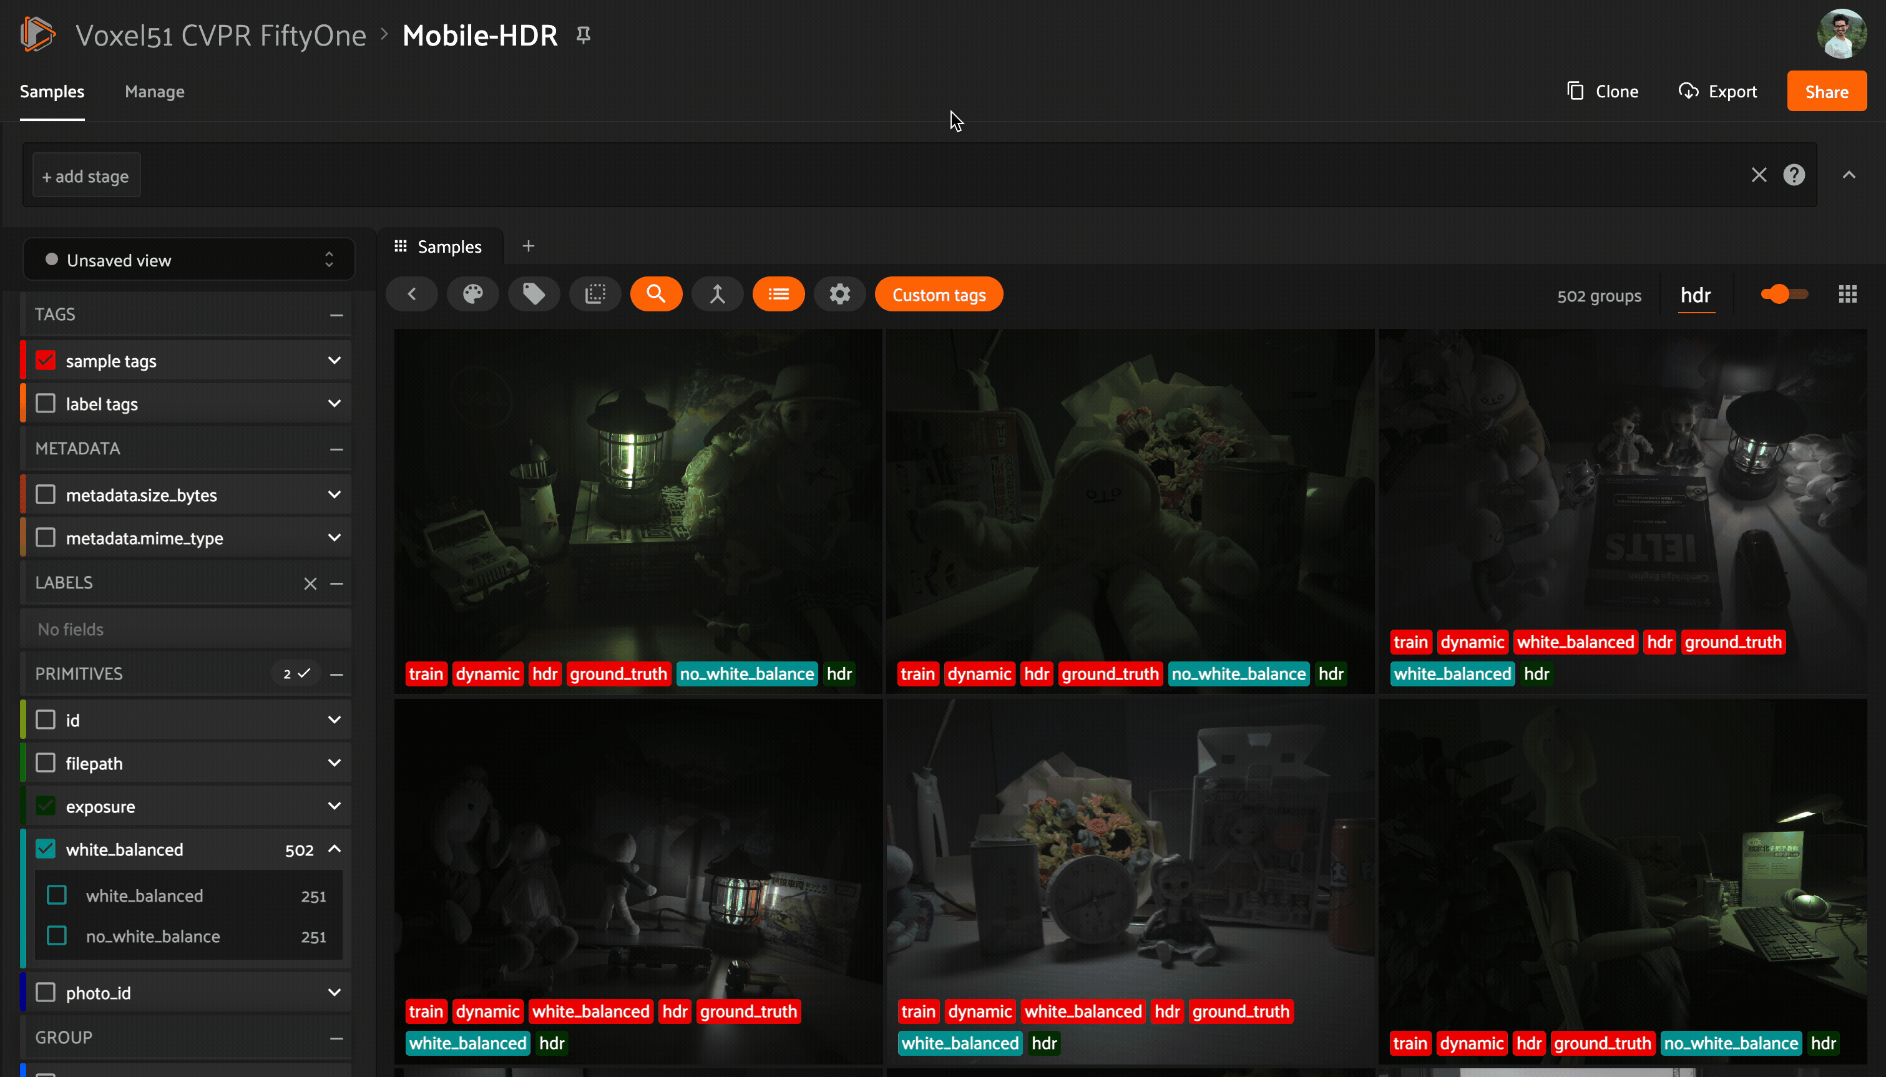Select the hdr group slice tab
The width and height of the screenshot is (1886, 1077).
(x=1695, y=295)
